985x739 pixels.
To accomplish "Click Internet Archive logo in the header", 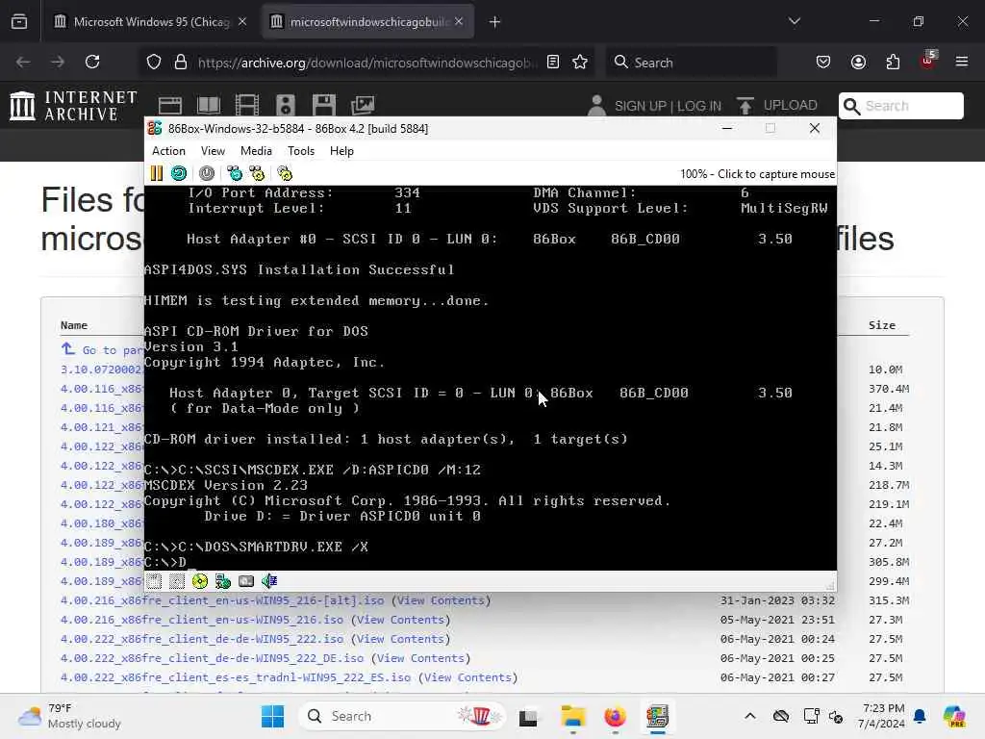I will (73, 105).
